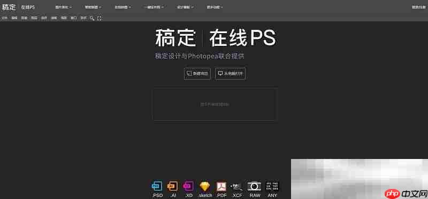The width and height of the screenshot is (428, 199).
Task: Open the PSD format icon
Action: click(x=157, y=187)
